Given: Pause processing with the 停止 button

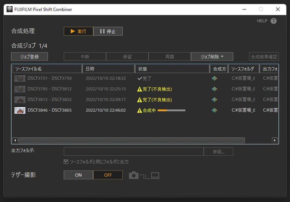Looking at the screenshot, I should pyautogui.click(x=108, y=31).
